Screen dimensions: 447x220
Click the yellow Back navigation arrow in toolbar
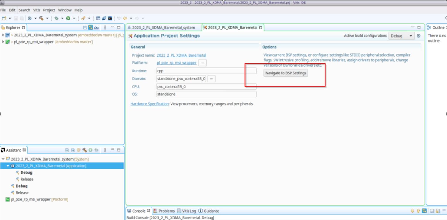(x=125, y=18)
